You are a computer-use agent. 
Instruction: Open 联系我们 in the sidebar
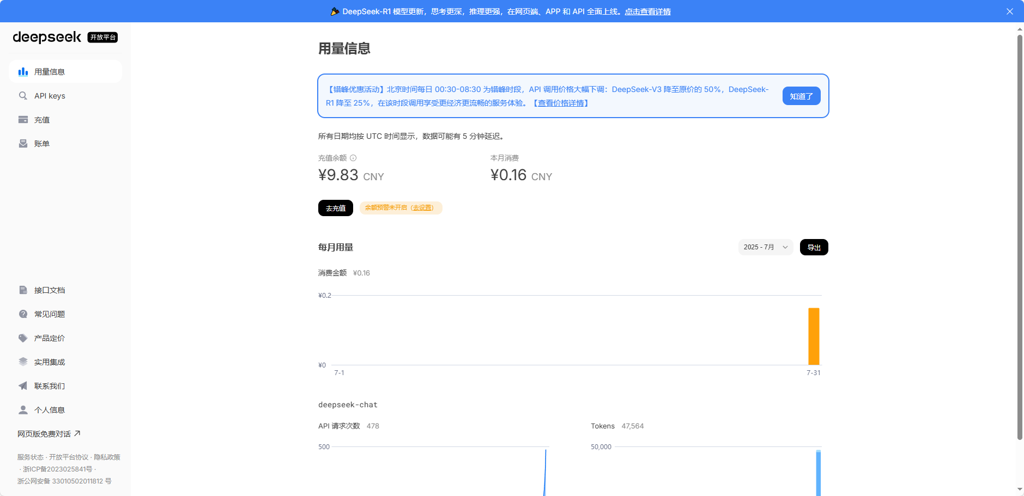pyautogui.click(x=65, y=386)
